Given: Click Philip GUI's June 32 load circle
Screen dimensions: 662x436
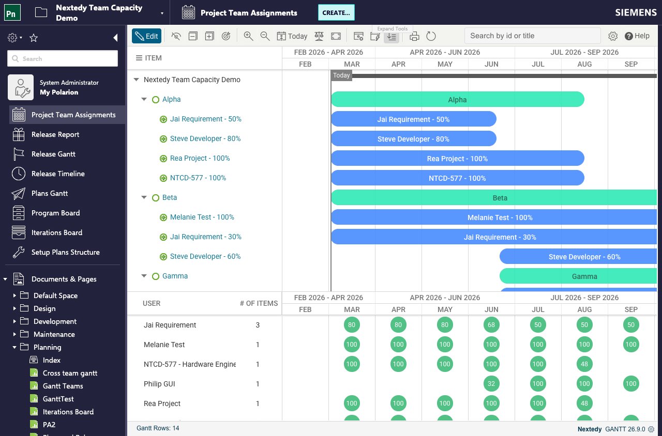Looking at the screenshot, I should pyautogui.click(x=491, y=384).
